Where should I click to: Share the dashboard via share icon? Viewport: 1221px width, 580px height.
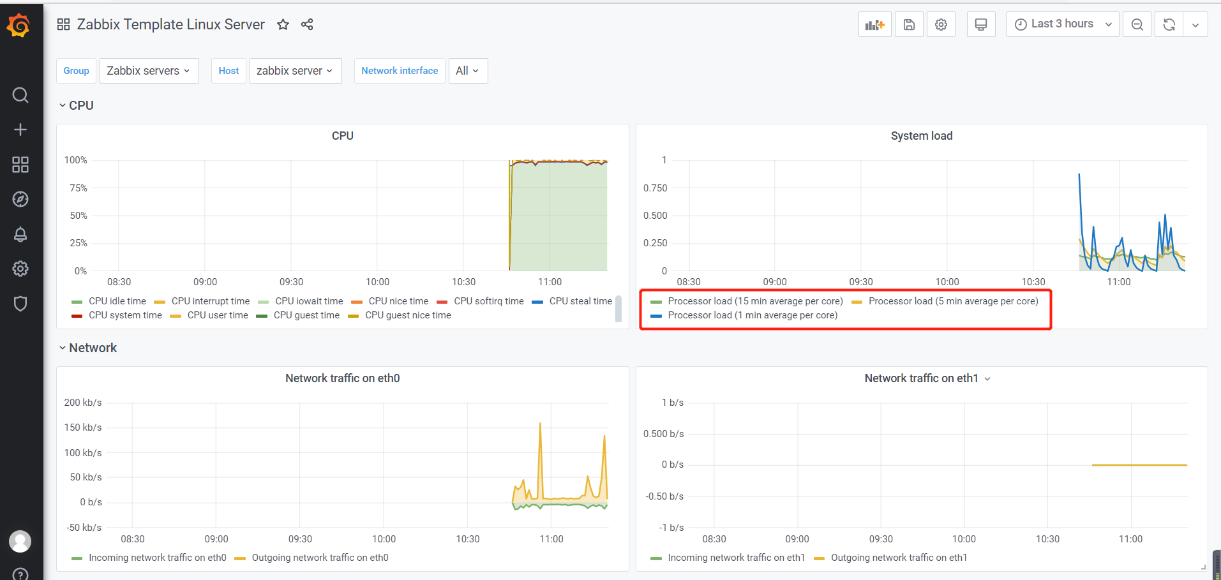[307, 24]
